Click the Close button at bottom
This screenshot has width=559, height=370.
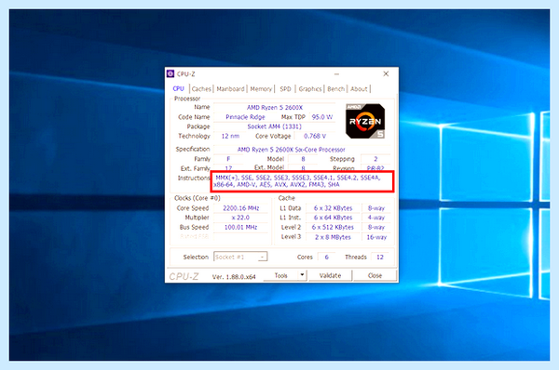click(375, 275)
